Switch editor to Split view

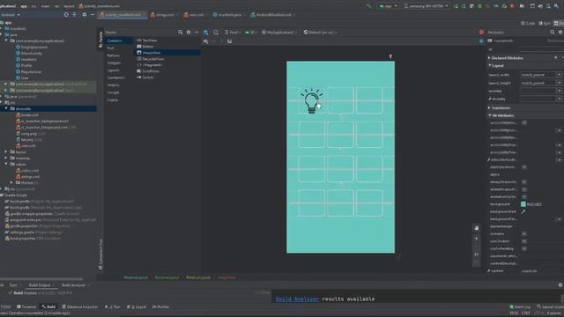(545, 24)
